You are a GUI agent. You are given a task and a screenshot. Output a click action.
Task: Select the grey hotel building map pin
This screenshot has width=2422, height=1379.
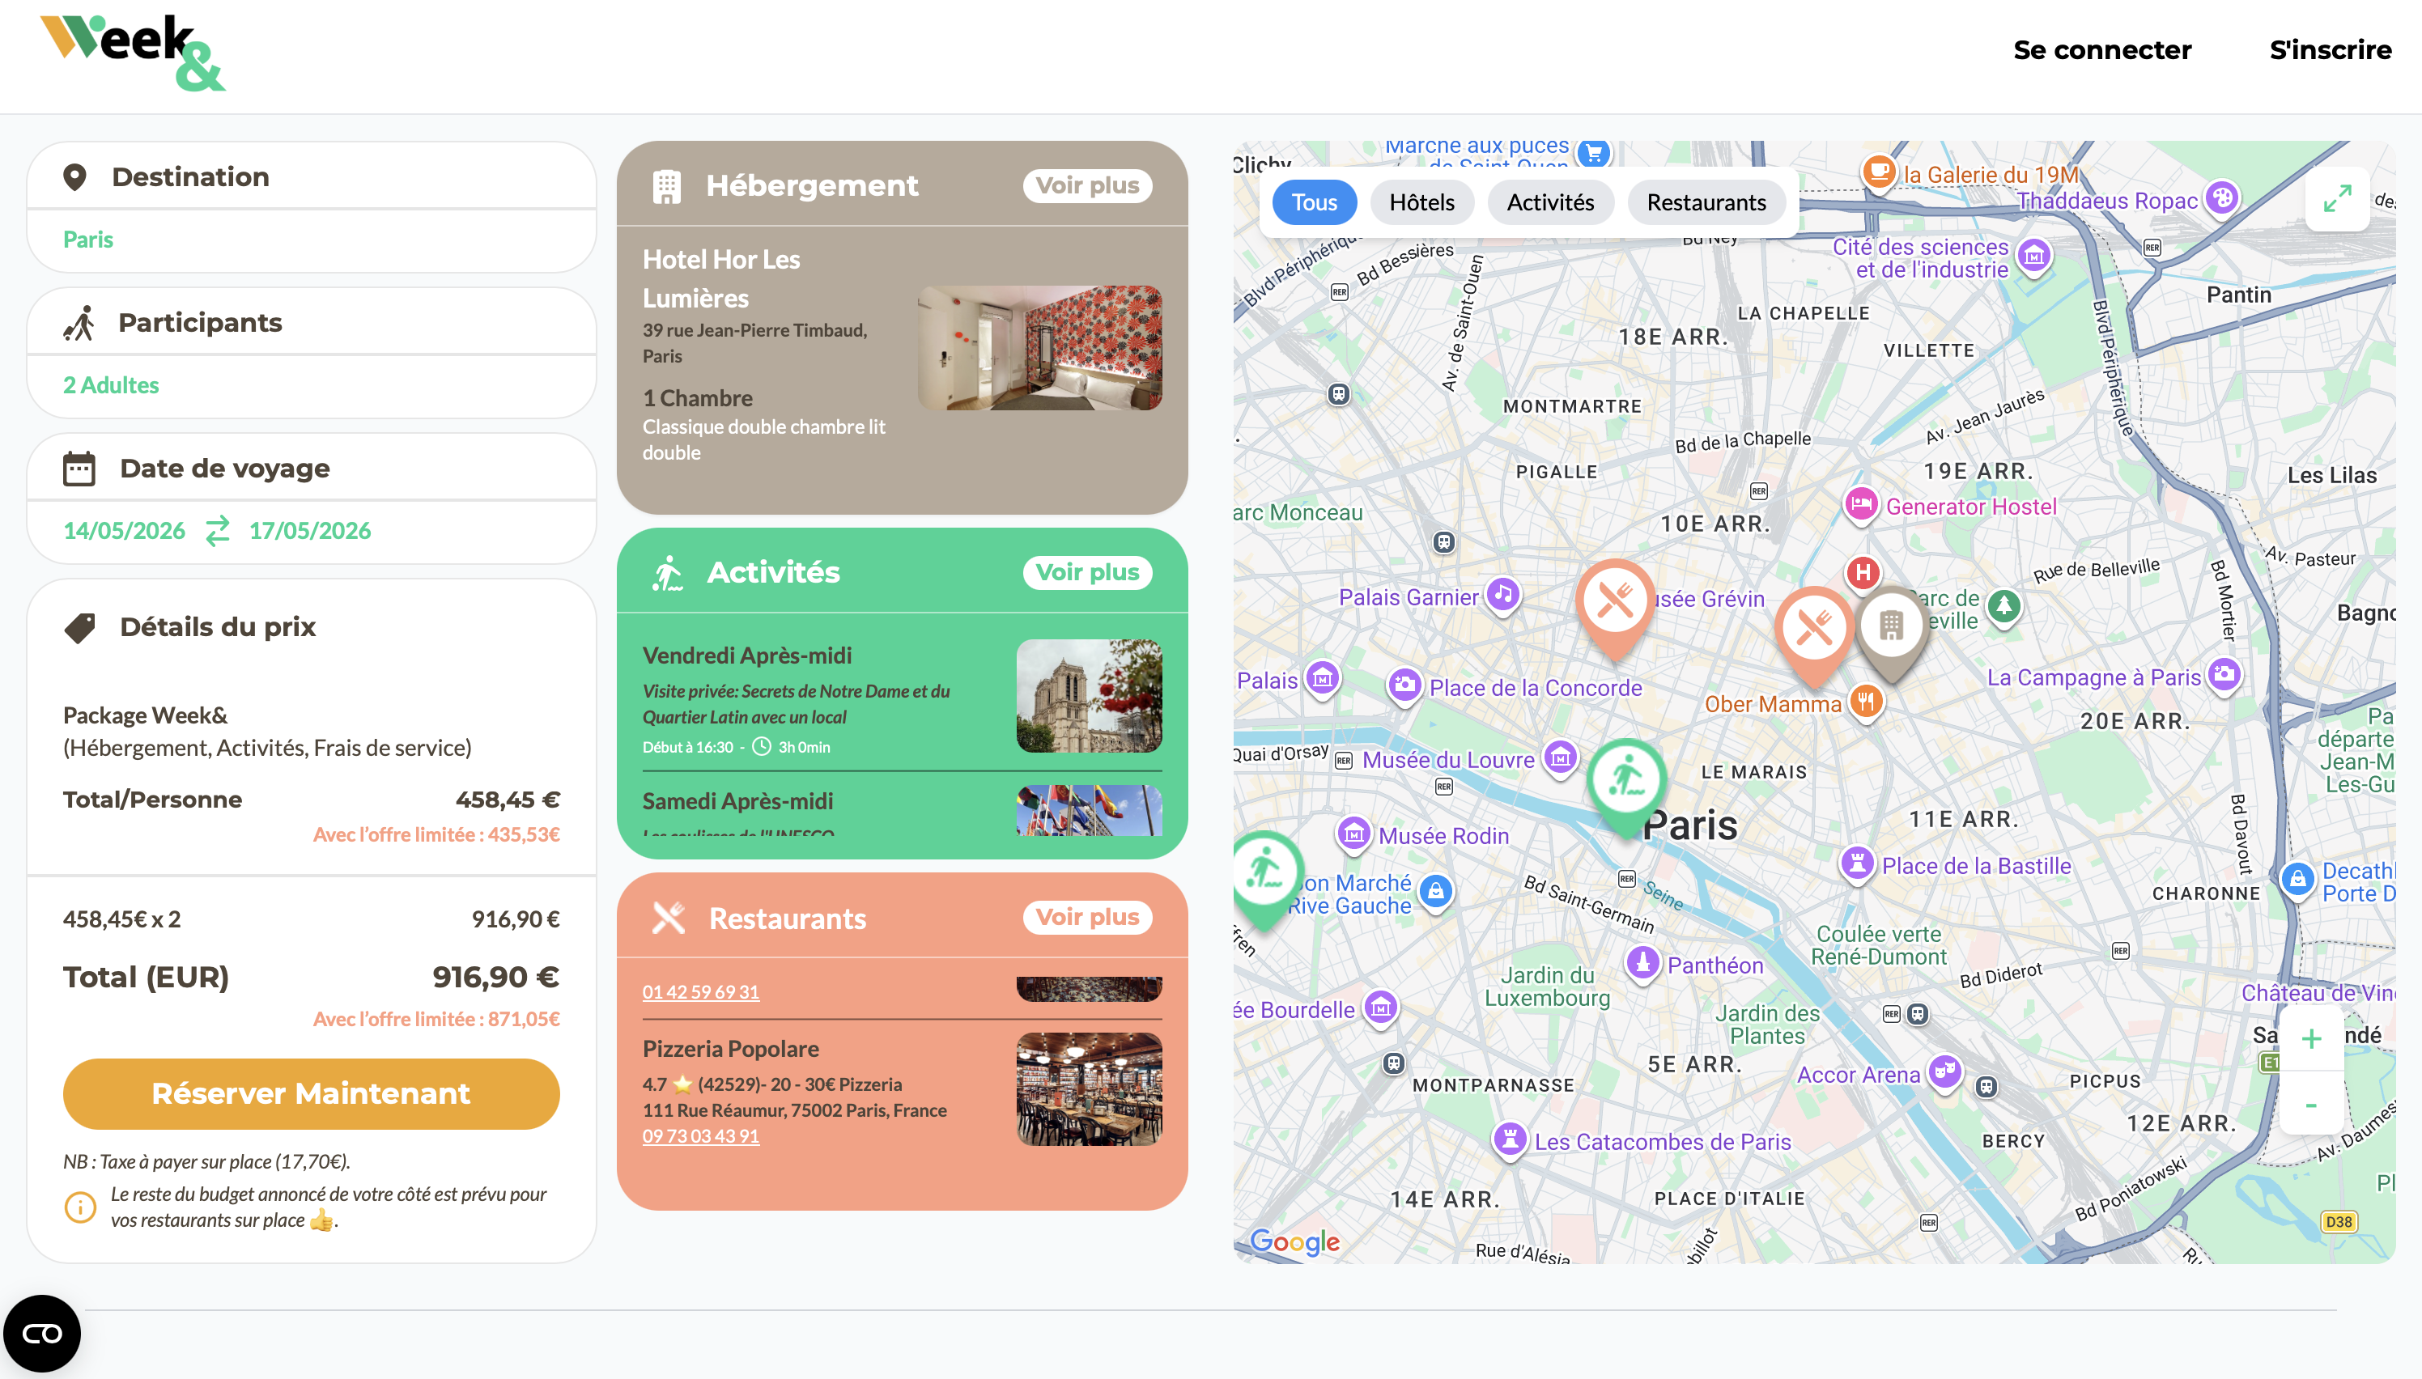pos(1892,632)
